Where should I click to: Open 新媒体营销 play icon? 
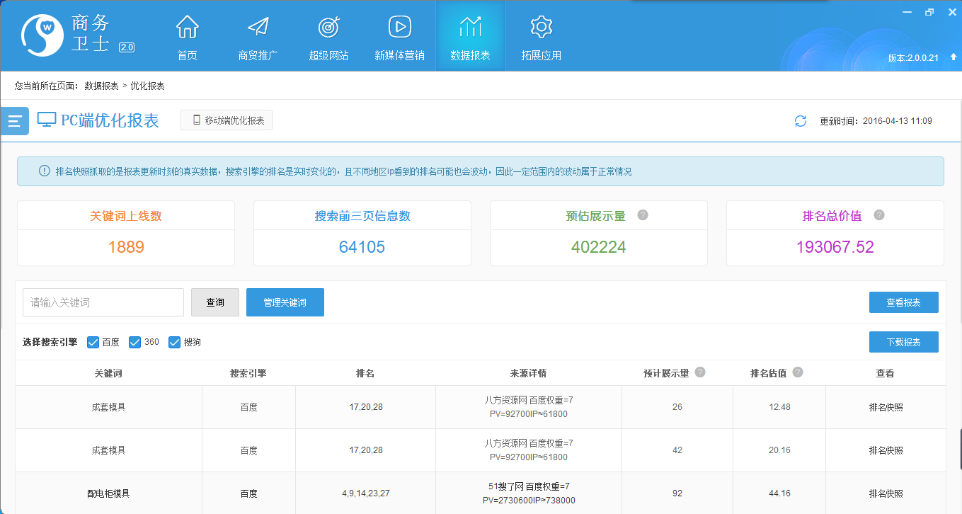[x=399, y=28]
